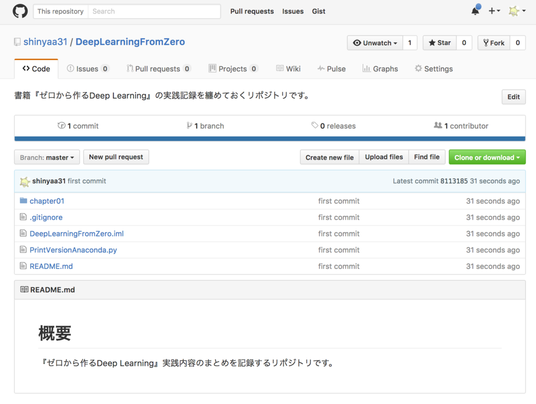Click the README.md file icon in list
The width and height of the screenshot is (536, 404).
point(23,266)
